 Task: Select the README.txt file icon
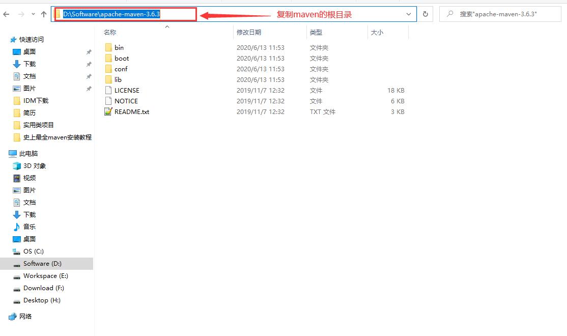(108, 111)
